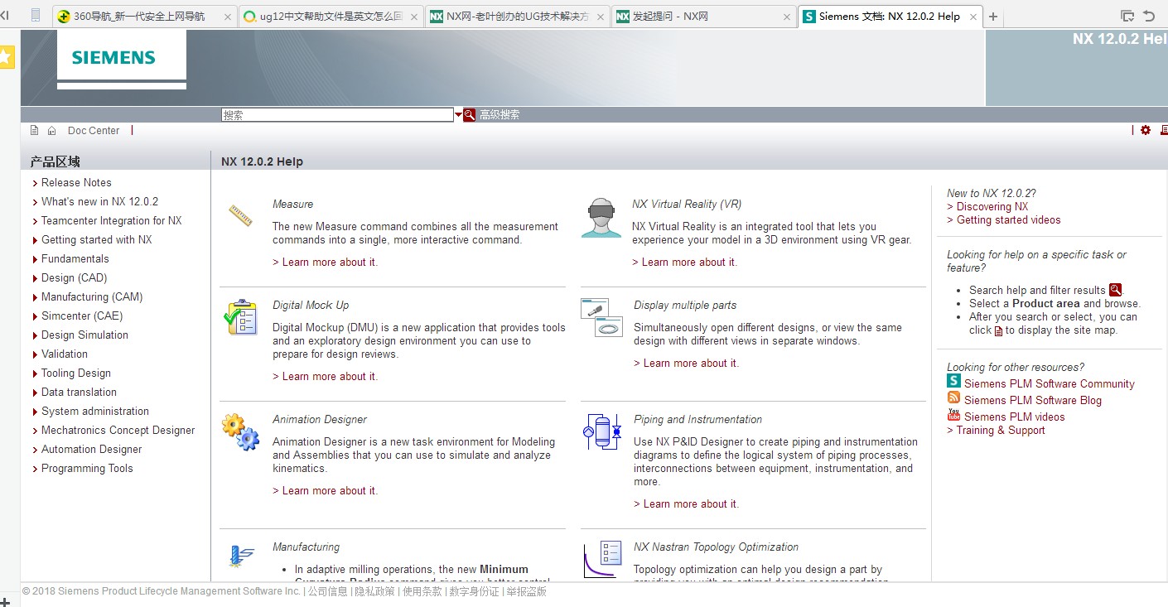The width and height of the screenshot is (1168, 607).
Task: Click Learn more under Animation Designer
Action: pos(325,491)
